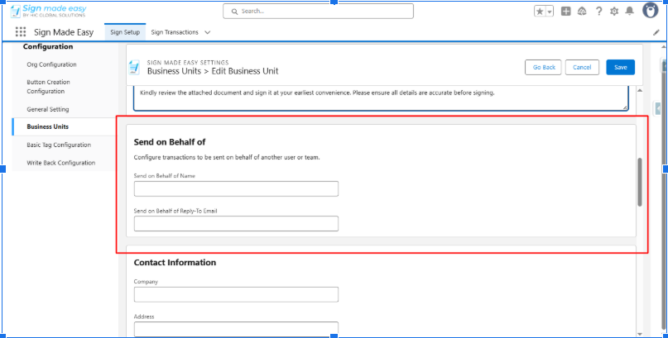The image size is (668, 338).
Task: Click the Address input field
Action: coord(236,329)
